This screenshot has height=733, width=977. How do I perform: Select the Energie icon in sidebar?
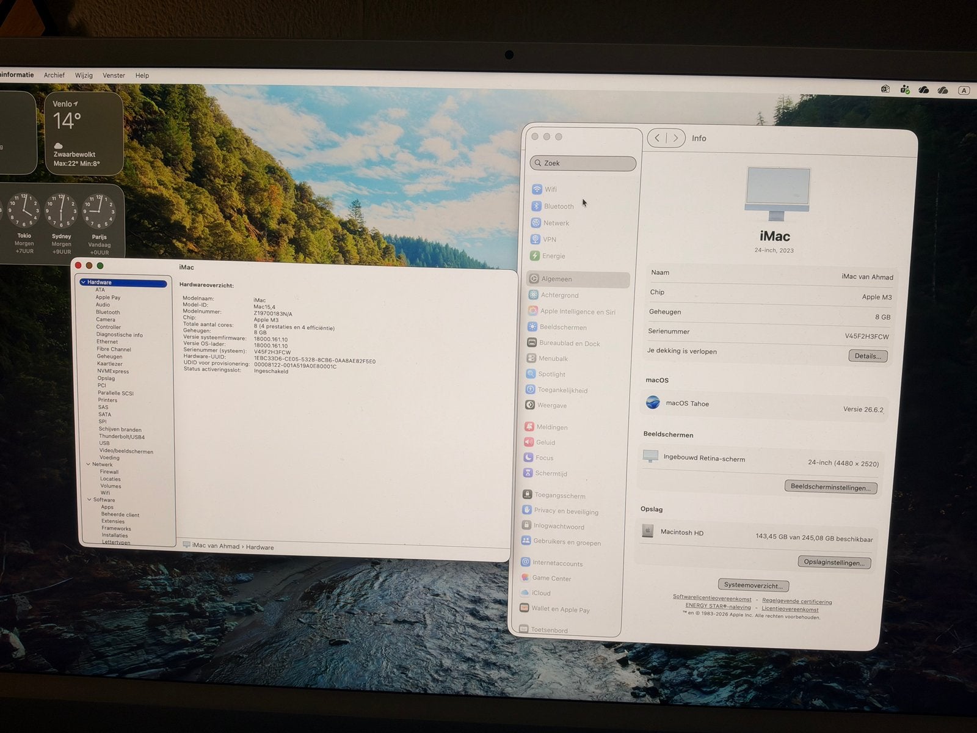pyautogui.click(x=535, y=256)
